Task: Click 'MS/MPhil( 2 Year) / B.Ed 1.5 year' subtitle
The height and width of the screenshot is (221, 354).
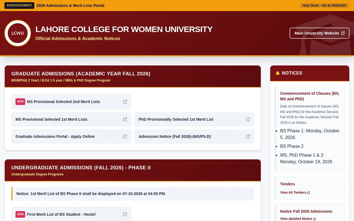Action: click(61, 80)
